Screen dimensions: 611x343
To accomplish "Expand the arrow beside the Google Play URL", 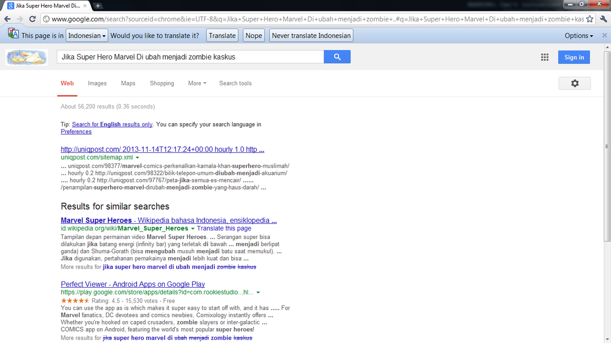I will (258, 292).
